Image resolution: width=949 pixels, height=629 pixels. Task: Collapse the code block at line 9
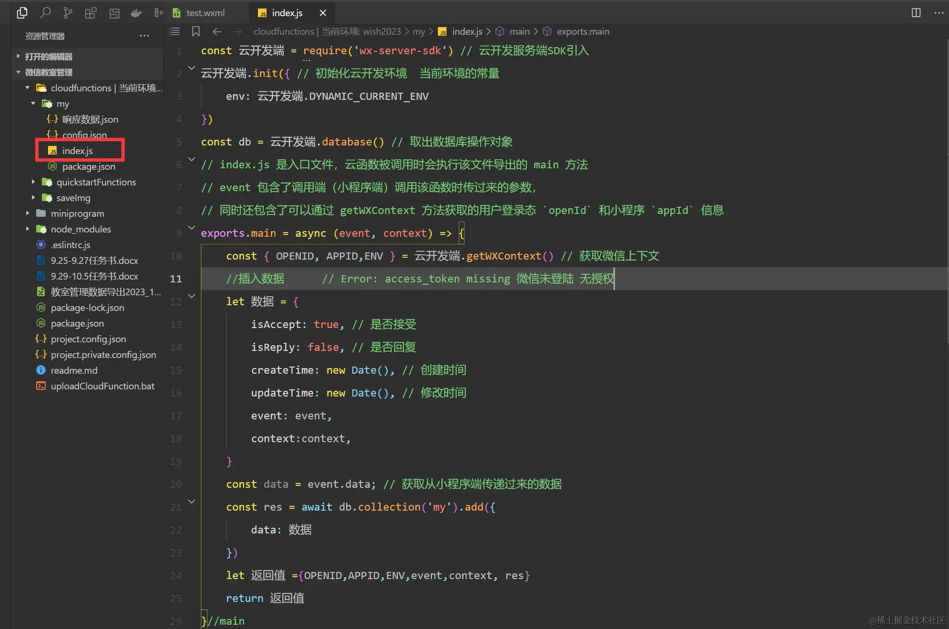click(x=191, y=227)
